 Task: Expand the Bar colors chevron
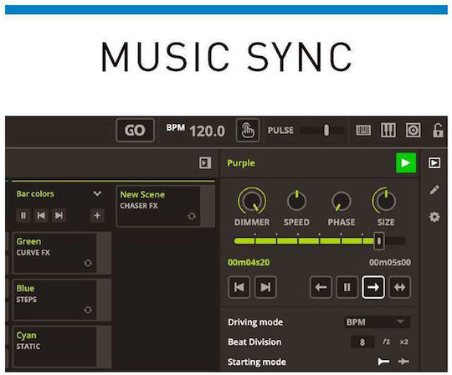click(x=97, y=193)
